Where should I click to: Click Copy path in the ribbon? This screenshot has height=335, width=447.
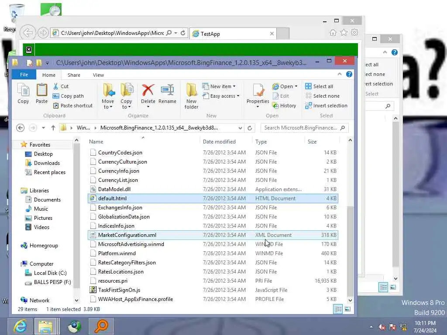tap(69, 96)
